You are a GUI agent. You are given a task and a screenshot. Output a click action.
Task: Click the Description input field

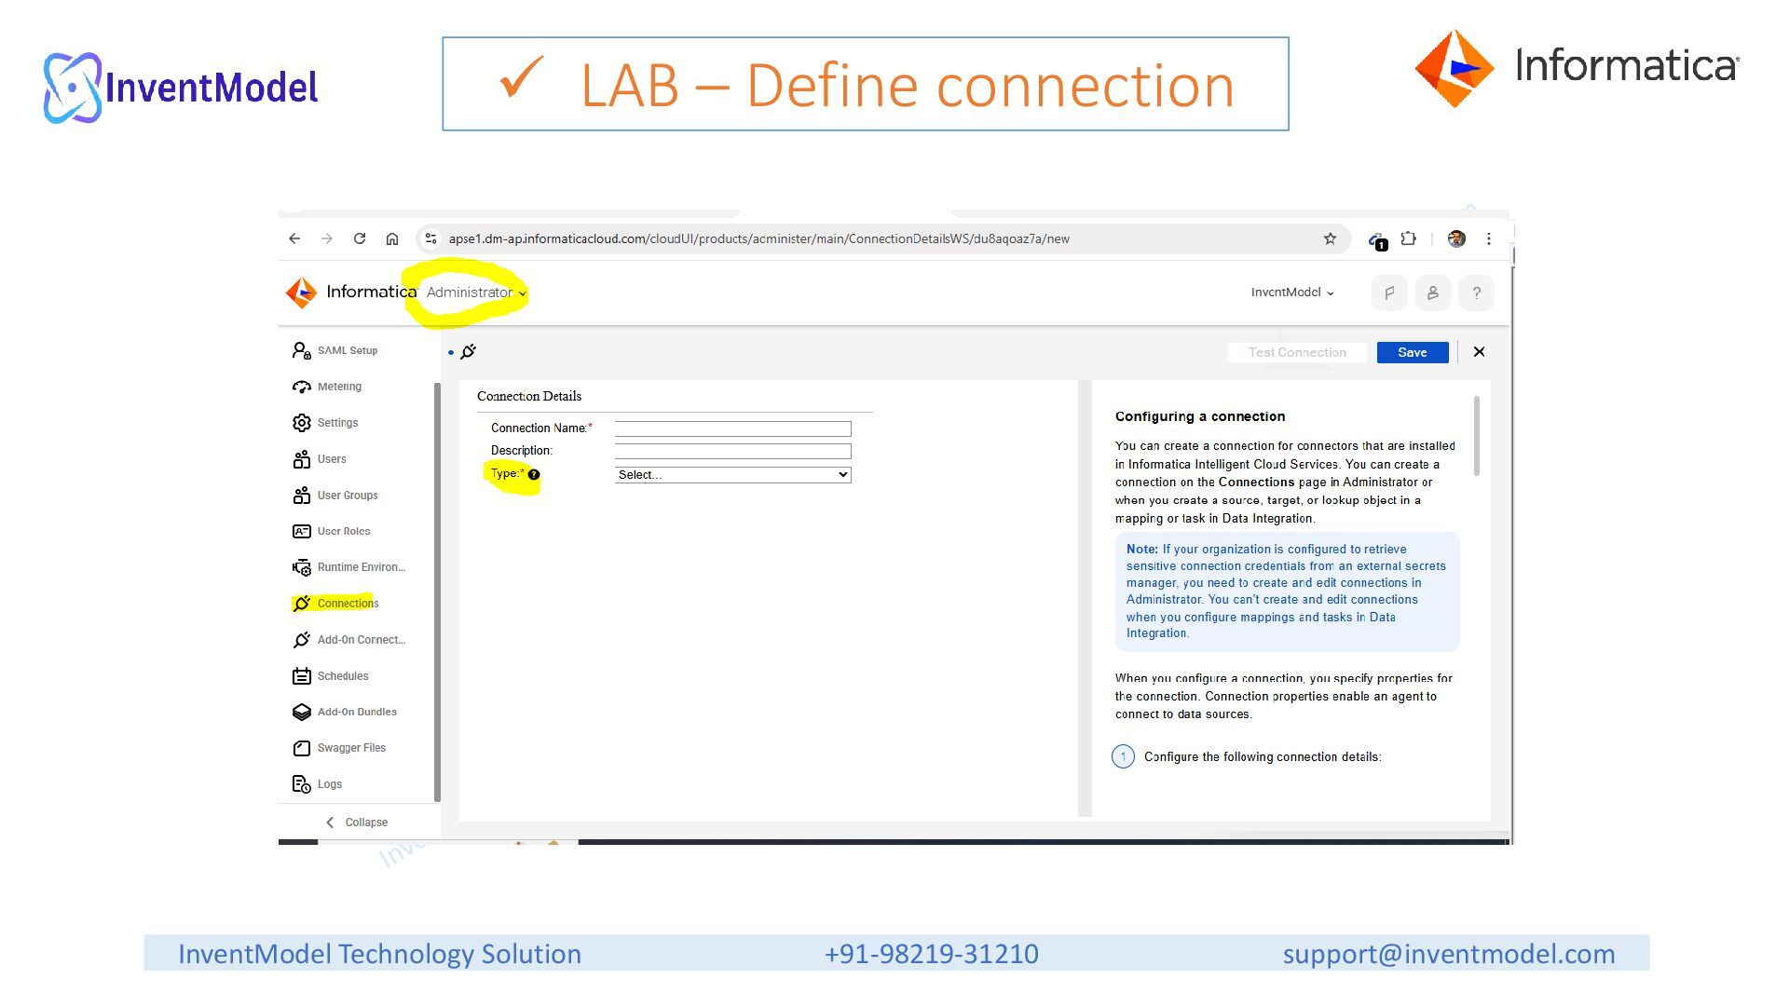click(732, 451)
